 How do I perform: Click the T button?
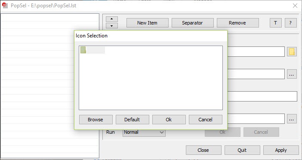(276, 23)
